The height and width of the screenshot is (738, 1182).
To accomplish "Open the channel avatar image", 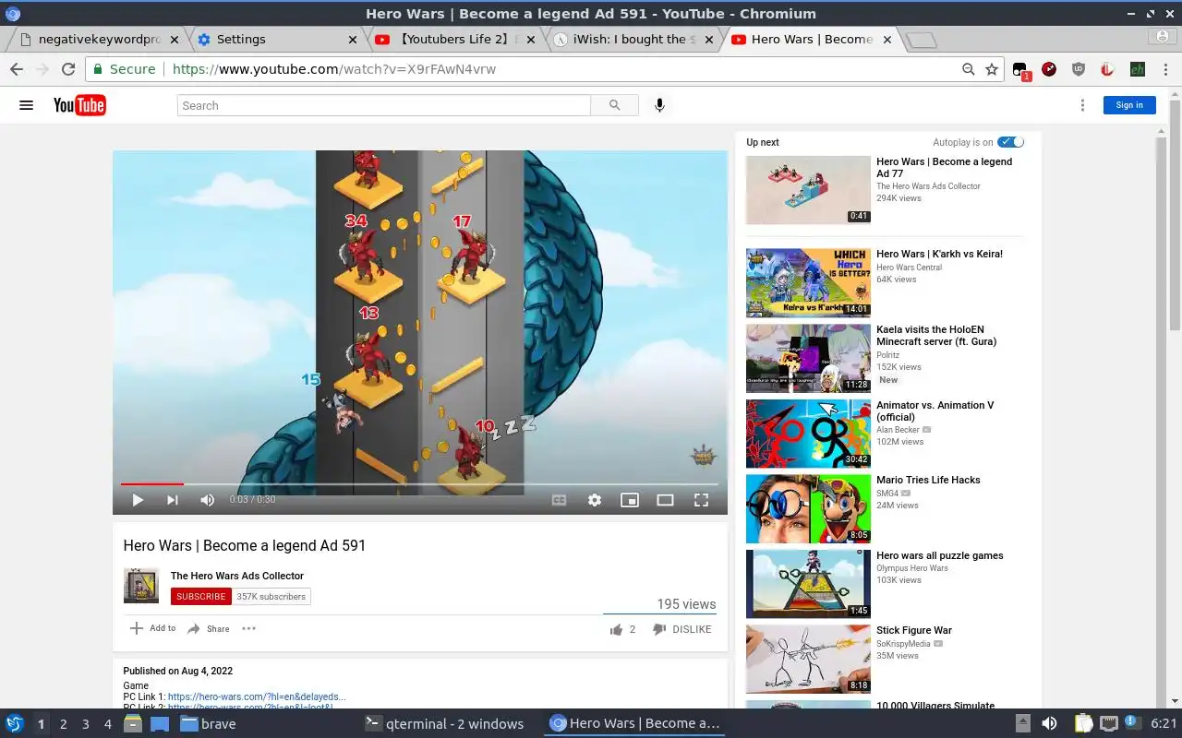I will click(141, 586).
